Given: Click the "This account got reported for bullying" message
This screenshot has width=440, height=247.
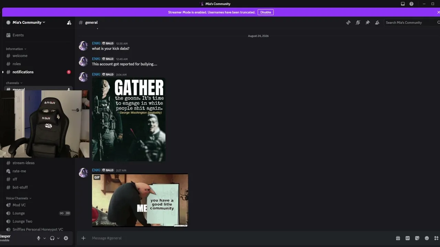Looking at the screenshot, I should point(124,64).
